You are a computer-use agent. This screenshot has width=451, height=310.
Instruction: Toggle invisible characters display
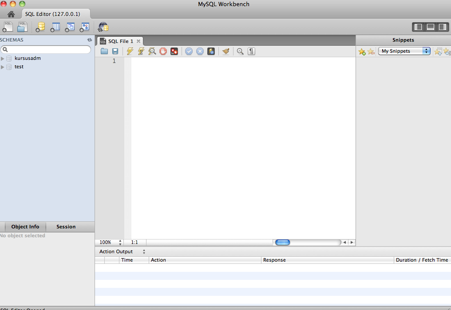pyautogui.click(x=251, y=51)
